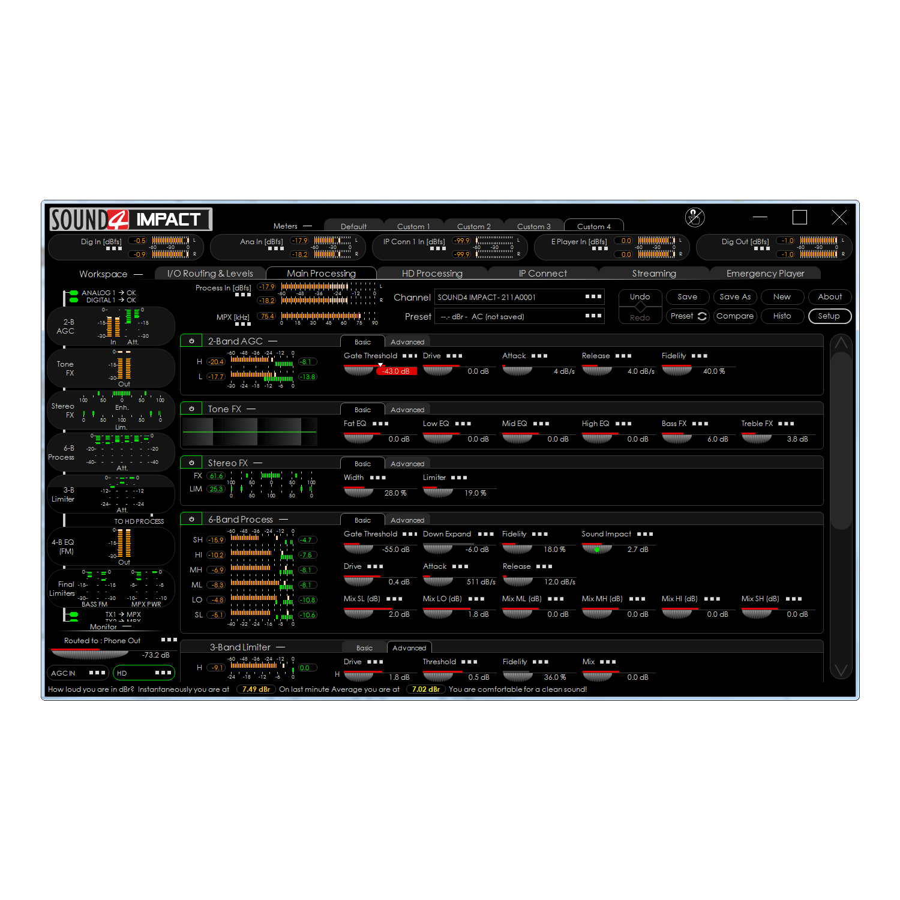
Task: Open Mix SL (dB) options dots
Action: pos(394,599)
